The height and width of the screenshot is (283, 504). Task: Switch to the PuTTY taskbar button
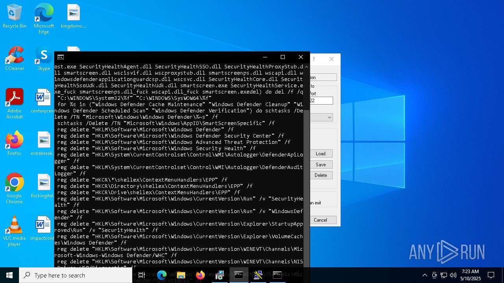point(258,275)
